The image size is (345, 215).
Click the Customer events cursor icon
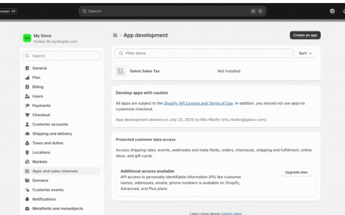click(27, 190)
